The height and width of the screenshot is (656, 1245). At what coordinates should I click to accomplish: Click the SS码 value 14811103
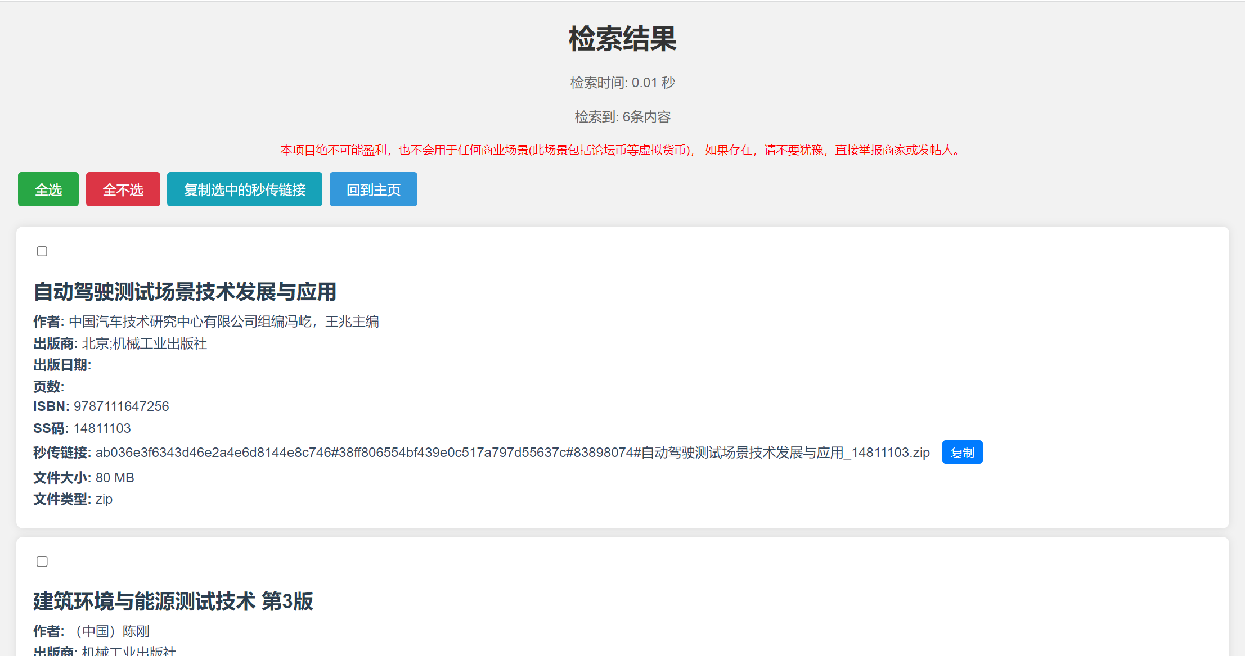click(x=102, y=428)
